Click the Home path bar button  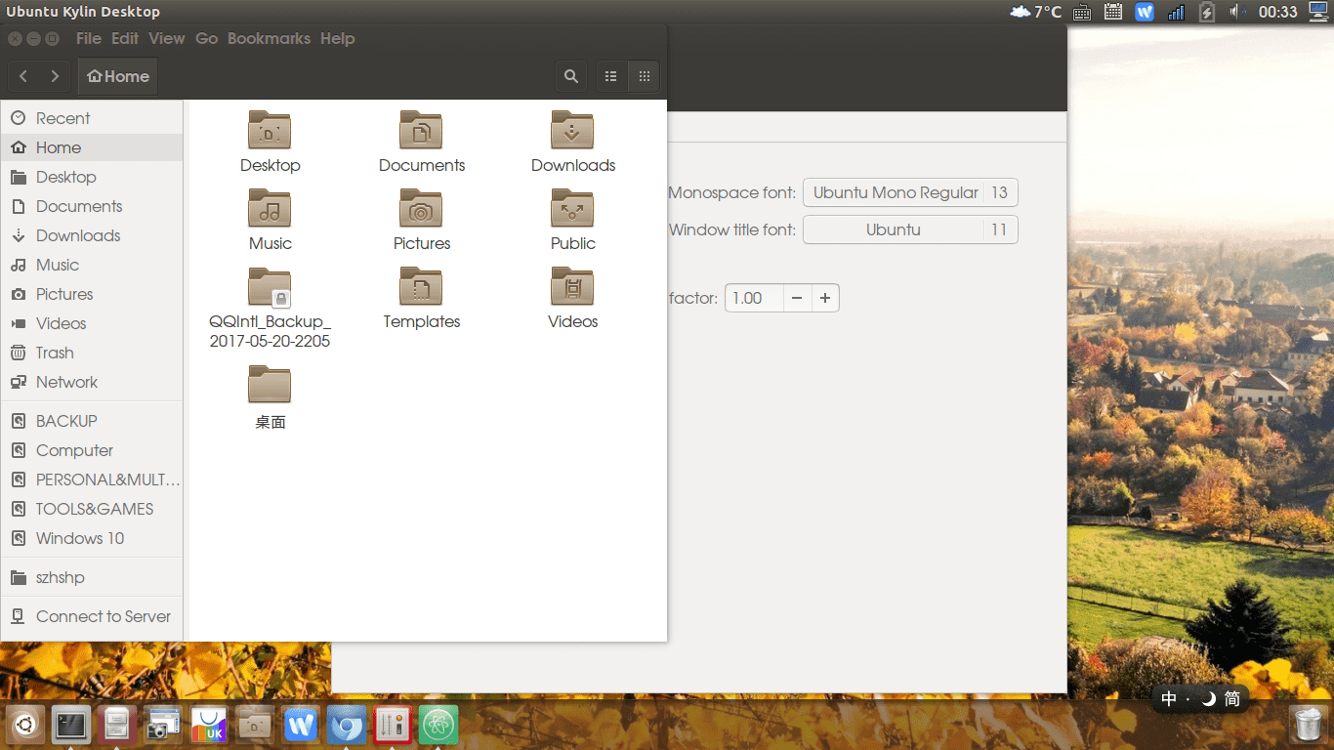tap(118, 76)
